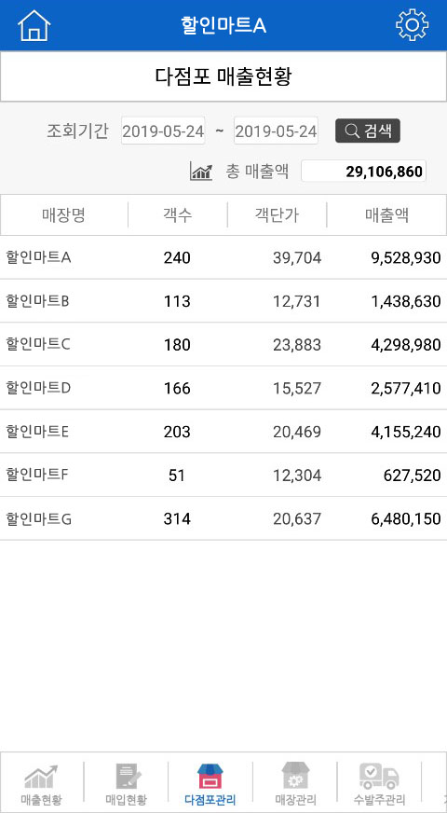Open the 할인마트G store row
The height and width of the screenshot is (813, 447).
click(223, 518)
